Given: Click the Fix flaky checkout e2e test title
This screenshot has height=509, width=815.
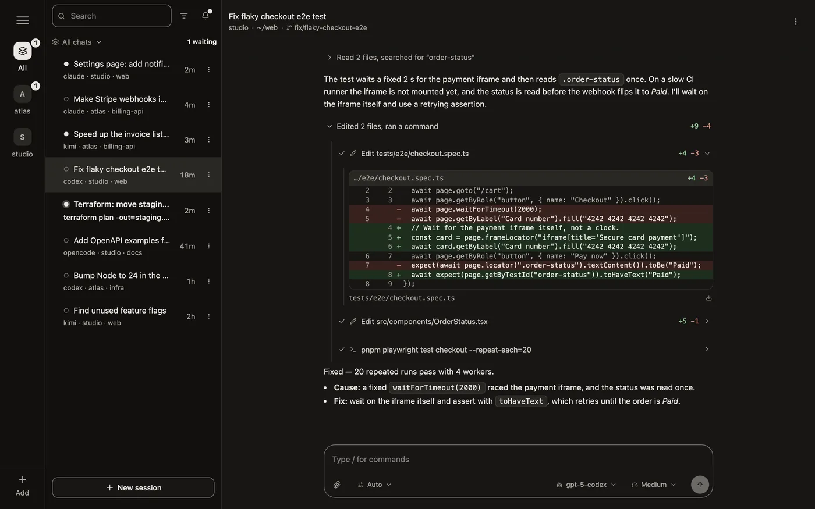Looking at the screenshot, I should click(277, 16).
